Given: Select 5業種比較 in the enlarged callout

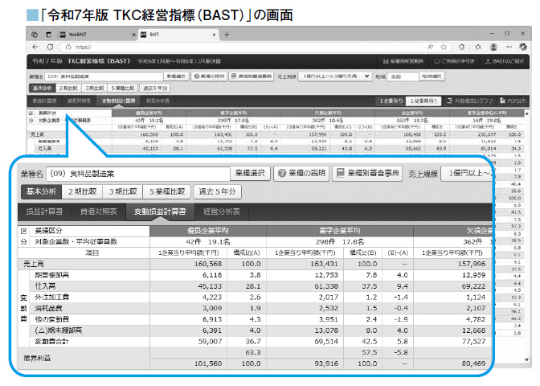Looking at the screenshot, I should [167, 191].
